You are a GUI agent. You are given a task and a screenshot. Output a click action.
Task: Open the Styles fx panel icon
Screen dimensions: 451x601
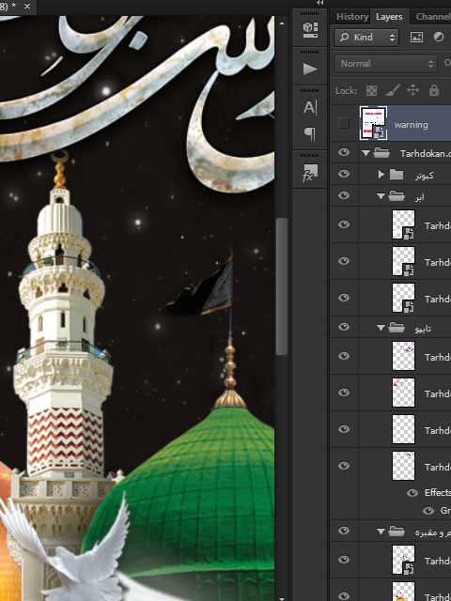pyautogui.click(x=310, y=173)
